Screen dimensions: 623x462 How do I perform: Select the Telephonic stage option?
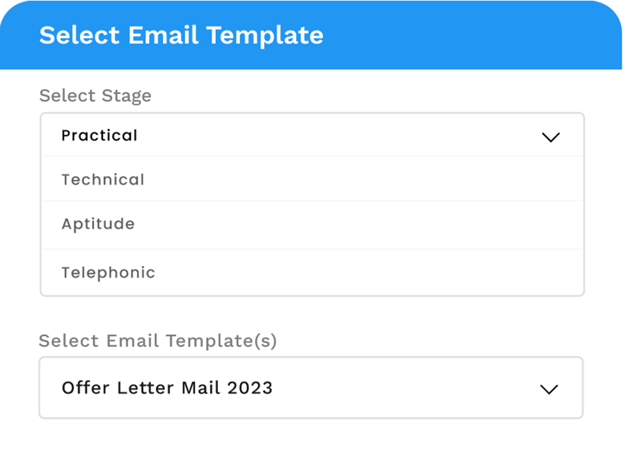[108, 272]
